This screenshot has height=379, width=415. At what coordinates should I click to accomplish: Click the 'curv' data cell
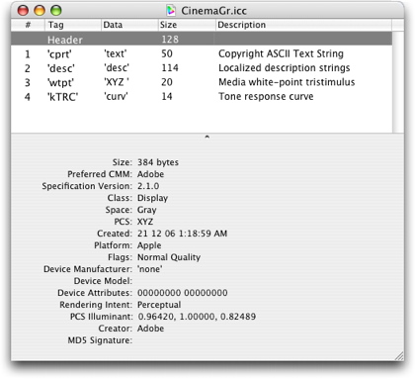tap(116, 96)
